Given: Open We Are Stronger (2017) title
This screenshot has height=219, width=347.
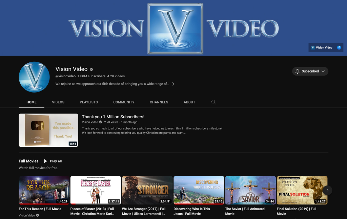Looking at the screenshot, I should pyautogui.click(x=144, y=211).
